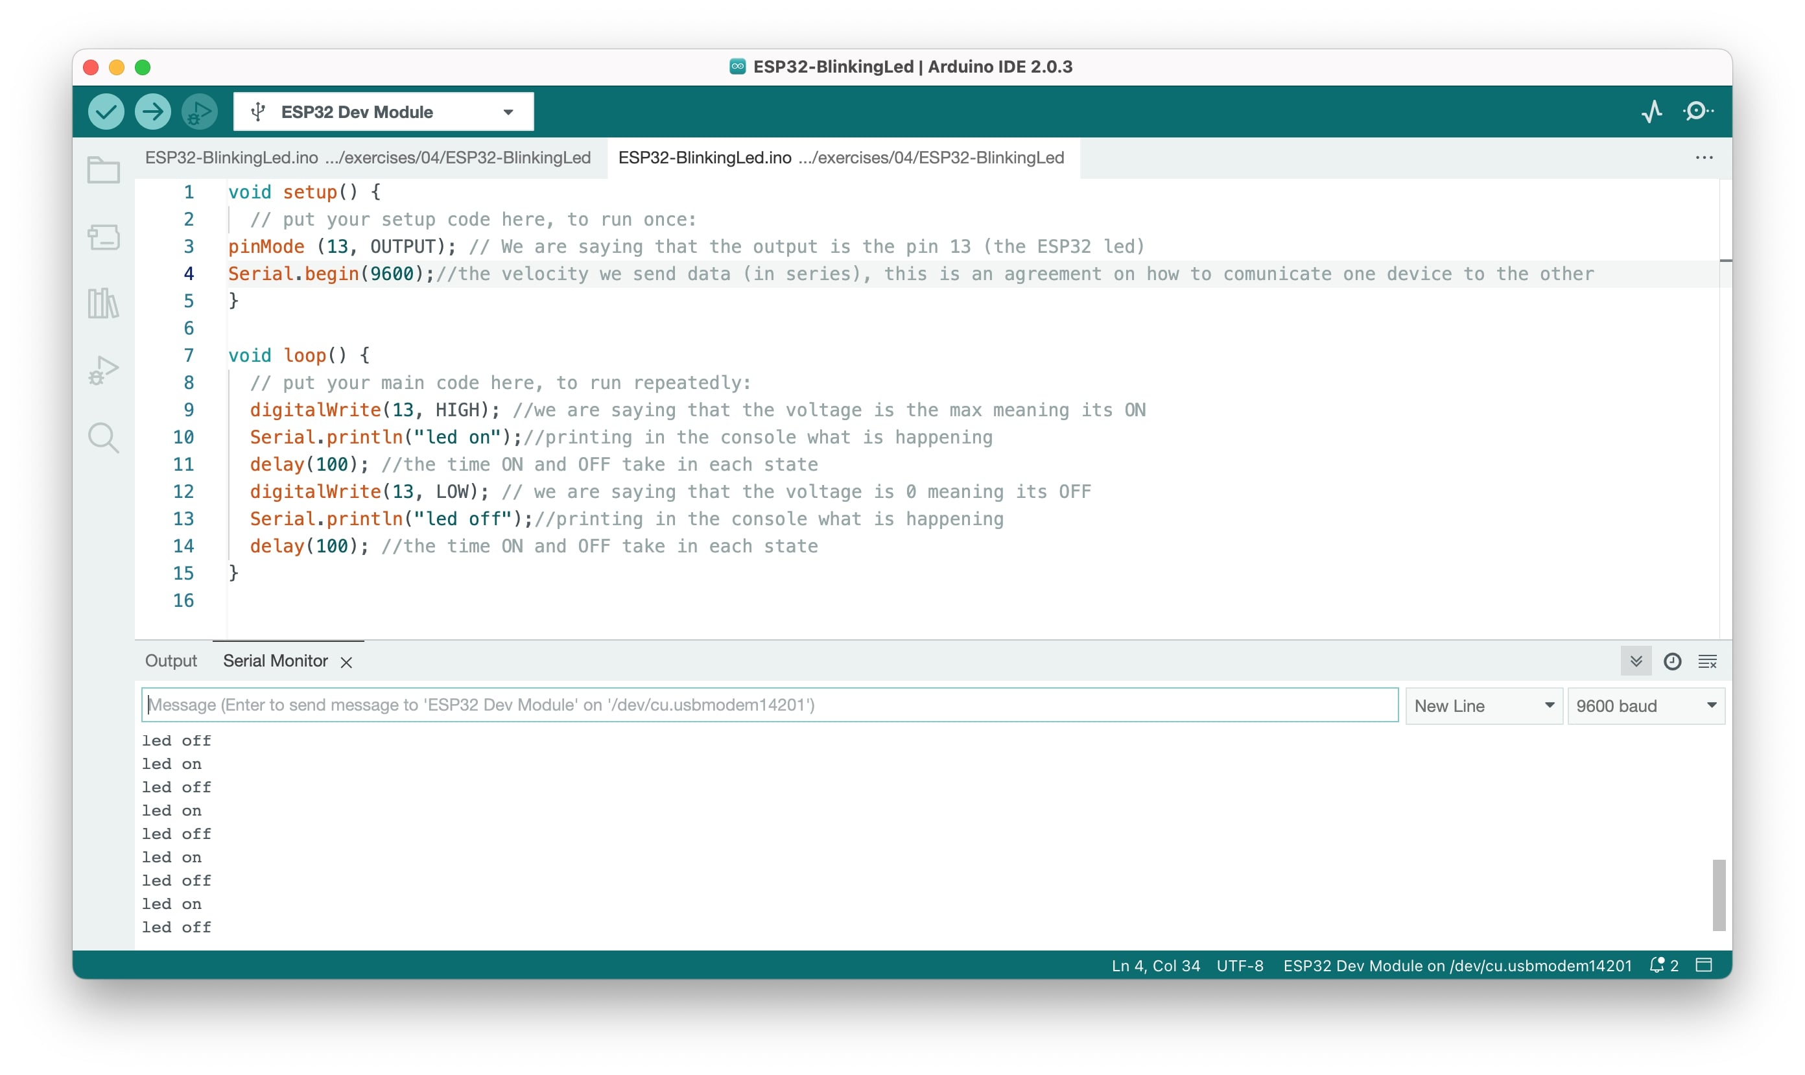Open the Serial Monitor magnifier icon in toolbar

click(x=1697, y=112)
